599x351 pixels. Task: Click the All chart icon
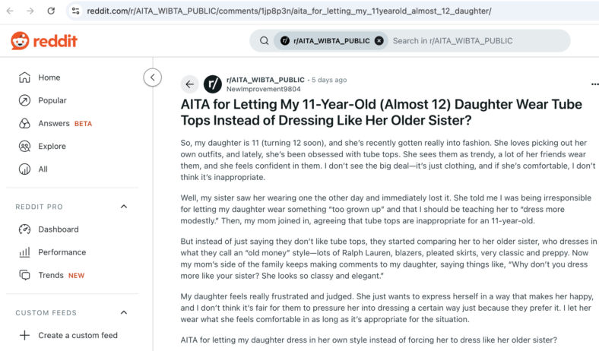click(24, 169)
